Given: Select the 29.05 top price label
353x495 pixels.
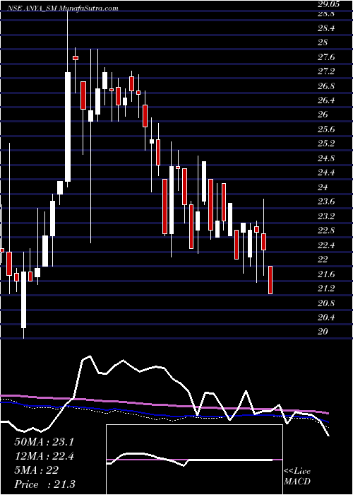Looking at the screenshot, I should click(x=328, y=4).
